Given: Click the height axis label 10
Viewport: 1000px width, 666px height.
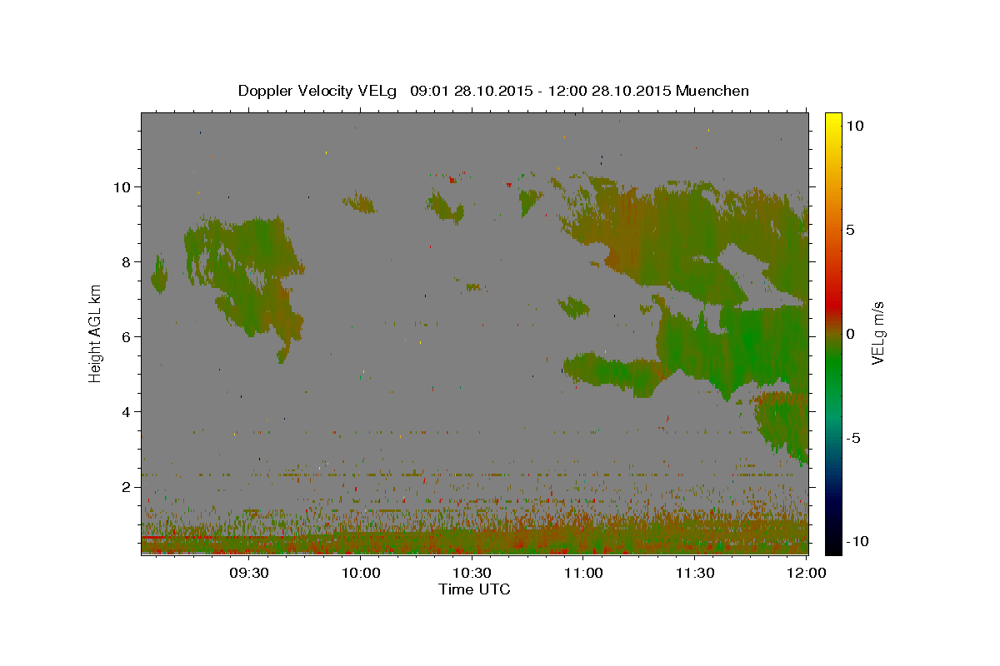Looking at the screenshot, I should [x=122, y=186].
